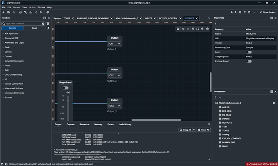278x166 pixels.
Task: Create a new project with plus icon
Action: tap(3, 12)
